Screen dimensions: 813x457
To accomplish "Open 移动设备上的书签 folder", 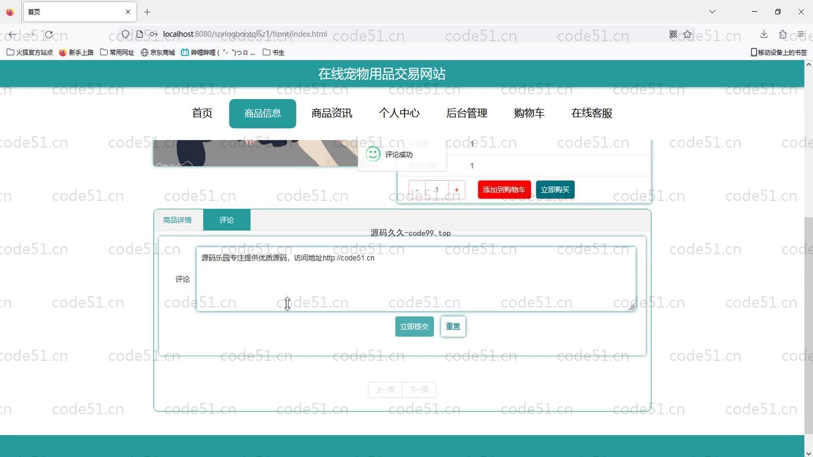I will [779, 52].
